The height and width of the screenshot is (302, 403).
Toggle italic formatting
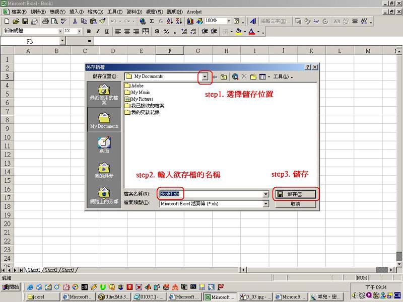click(98, 31)
